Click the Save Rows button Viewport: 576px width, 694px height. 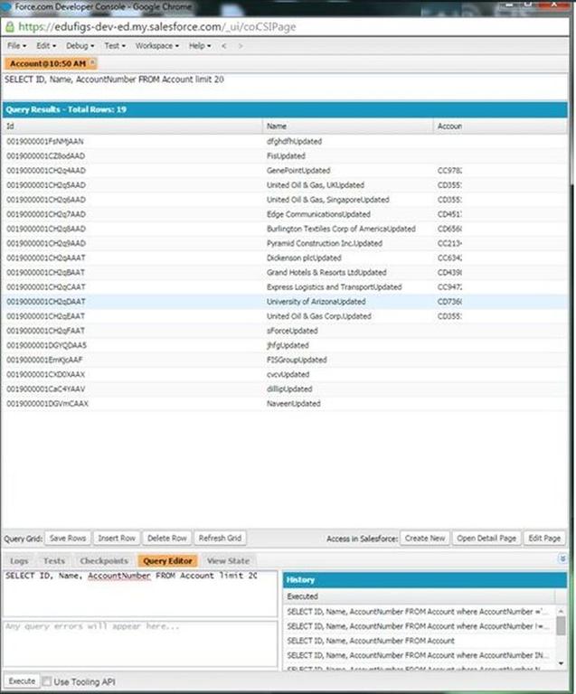68,539
